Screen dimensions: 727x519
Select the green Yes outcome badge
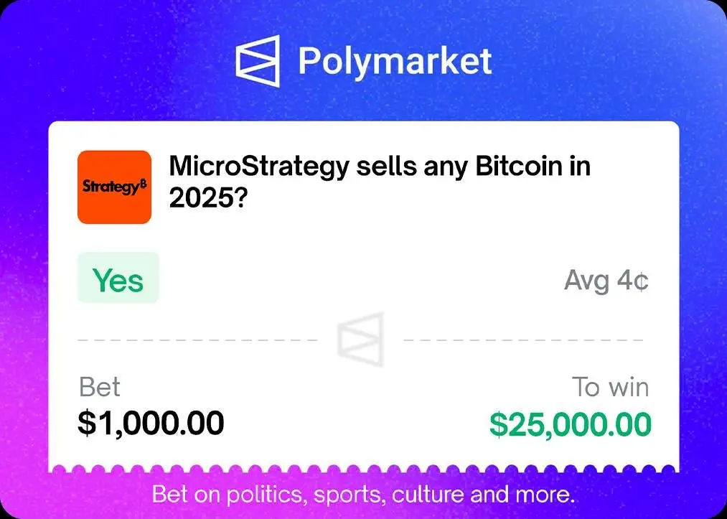tap(118, 279)
